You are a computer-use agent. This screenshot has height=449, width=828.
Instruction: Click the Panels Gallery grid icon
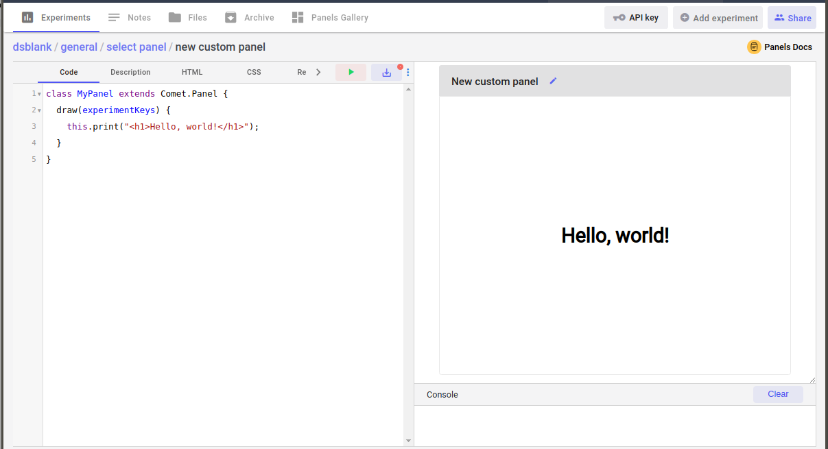coord(298,18)
